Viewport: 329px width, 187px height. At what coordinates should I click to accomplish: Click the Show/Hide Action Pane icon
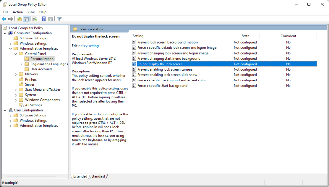tap(50, 19)
